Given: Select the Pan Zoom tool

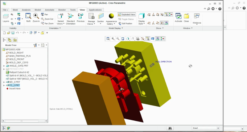Looking at the screenshot, I should [x=47, y=23].
